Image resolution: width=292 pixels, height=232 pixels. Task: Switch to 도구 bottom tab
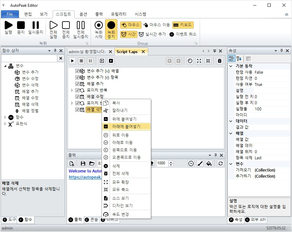(x=10, y=220)
